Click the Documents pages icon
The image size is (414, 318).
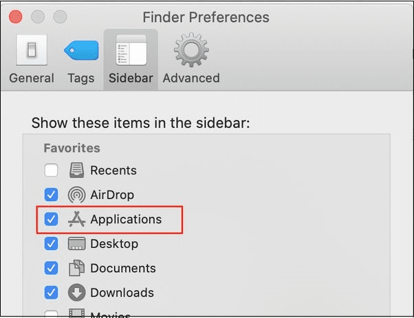click(77, 269)
